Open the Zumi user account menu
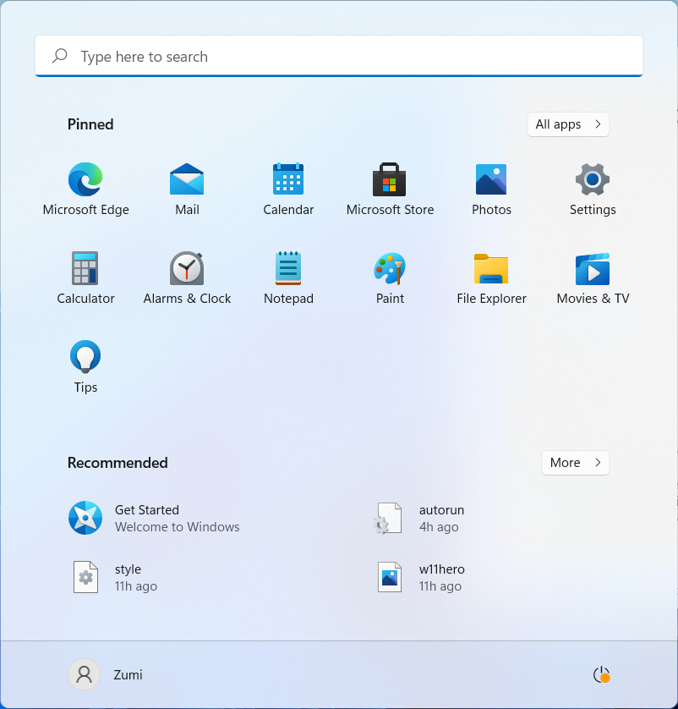This screenshot has width=678, height=709. point(106,674)
